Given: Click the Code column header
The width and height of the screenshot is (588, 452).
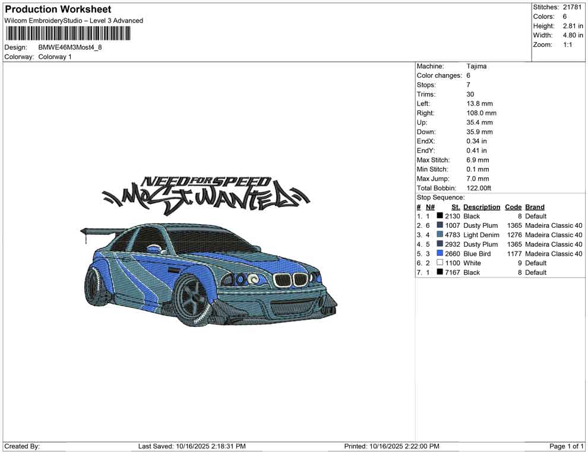Looking at the screenshot, I should [x=513, y=207].
